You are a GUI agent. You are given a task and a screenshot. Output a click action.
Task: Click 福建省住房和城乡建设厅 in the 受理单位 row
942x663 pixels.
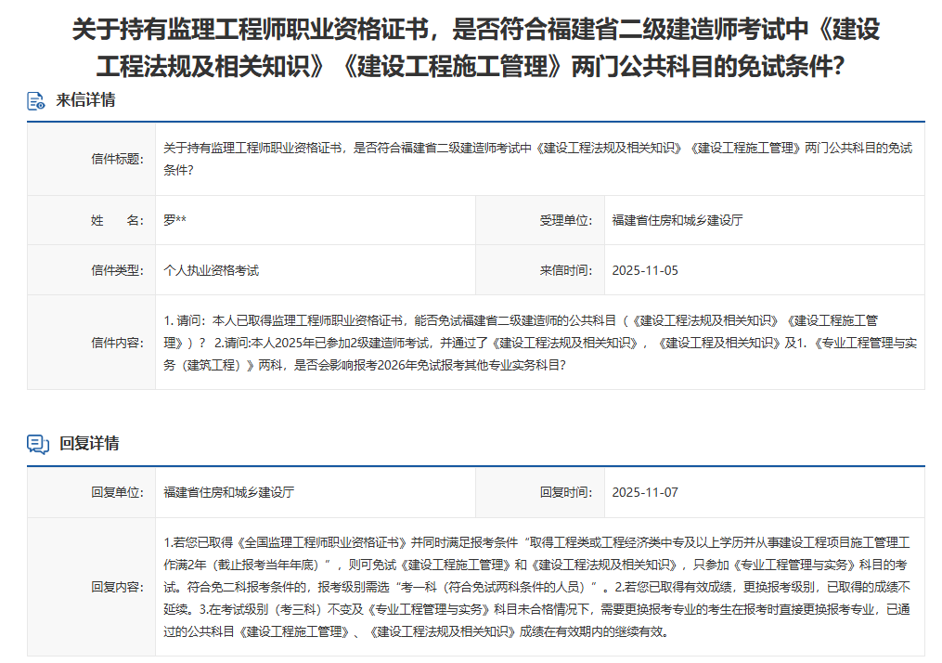coord(677,220)
